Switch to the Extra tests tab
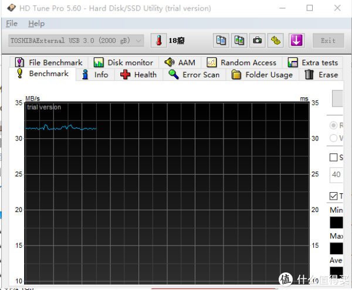The width and height of the screenshot is (352, 290). click(x=313, y=63)
